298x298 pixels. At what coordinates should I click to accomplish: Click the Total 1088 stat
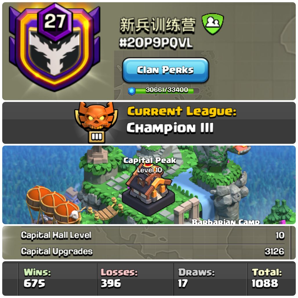[x=266, y=278]
